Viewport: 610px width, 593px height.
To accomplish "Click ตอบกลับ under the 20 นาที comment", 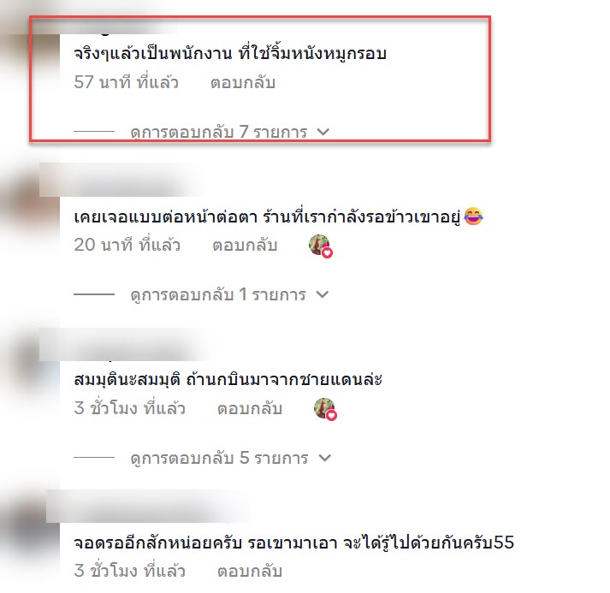I will click(x=245, y=246).
